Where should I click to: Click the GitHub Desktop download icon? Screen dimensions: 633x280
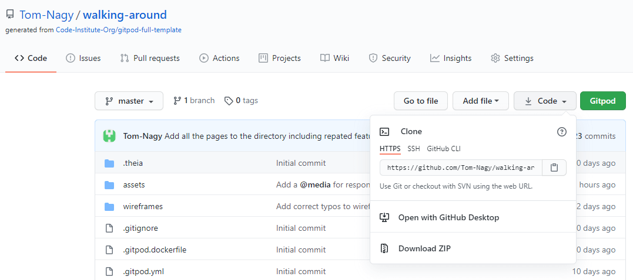(x=385, y=218)
